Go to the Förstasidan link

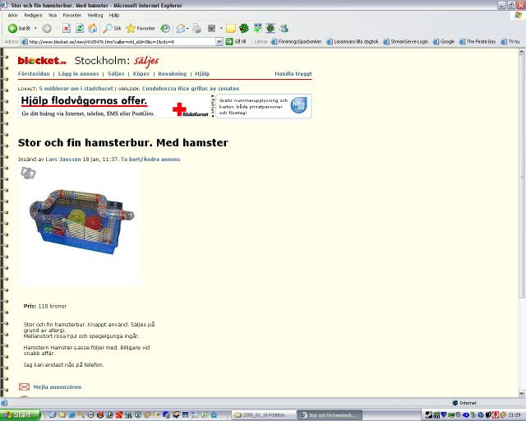coord(34,74)
